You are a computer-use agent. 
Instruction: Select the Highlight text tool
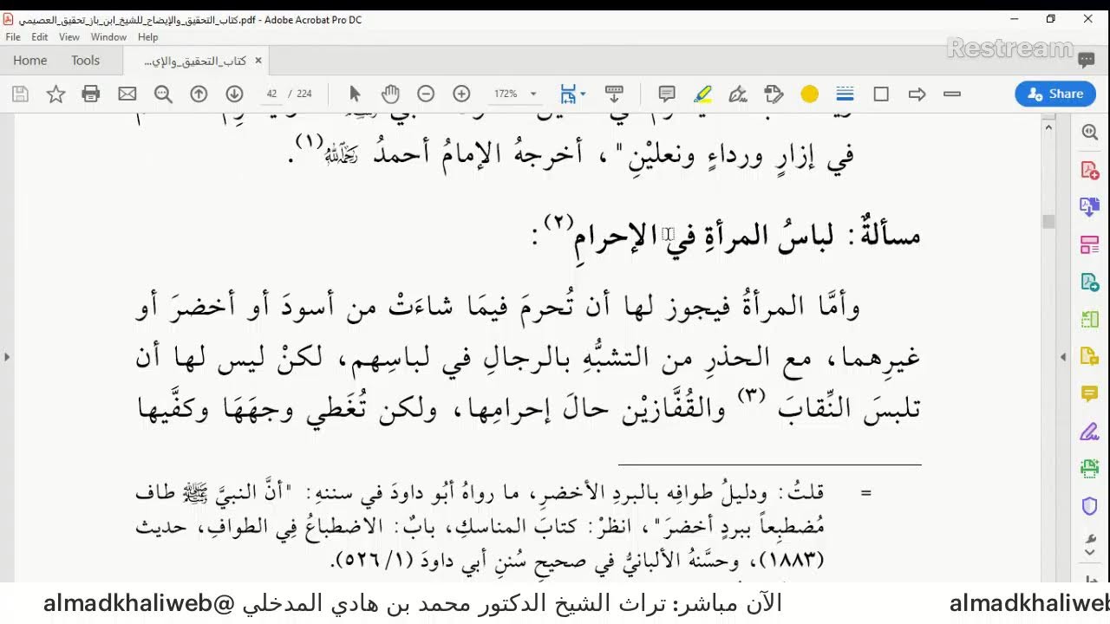(x=702, y=94)
